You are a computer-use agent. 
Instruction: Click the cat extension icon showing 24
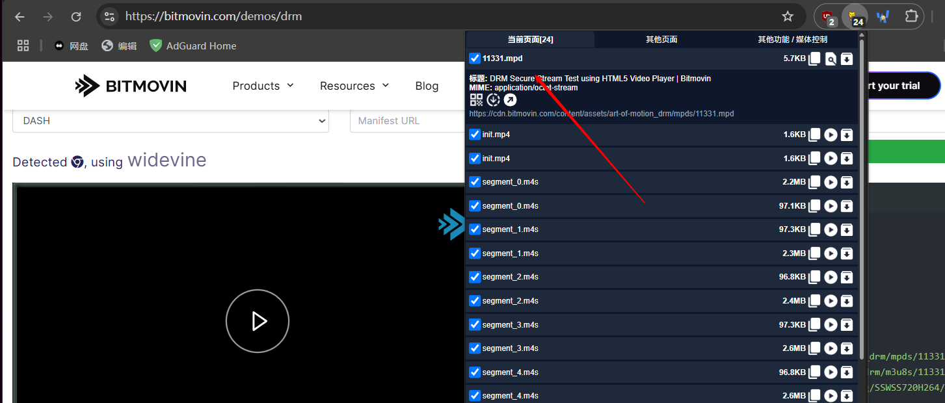(855, 17)
